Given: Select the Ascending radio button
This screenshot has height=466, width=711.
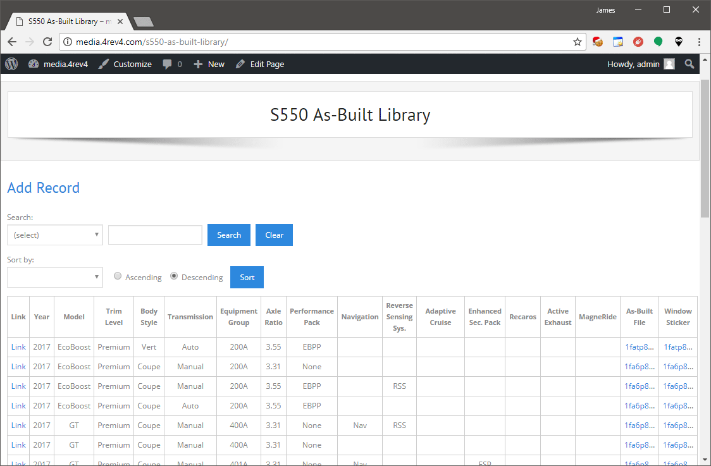Looking at the screenshot, I should click(118, 276).
